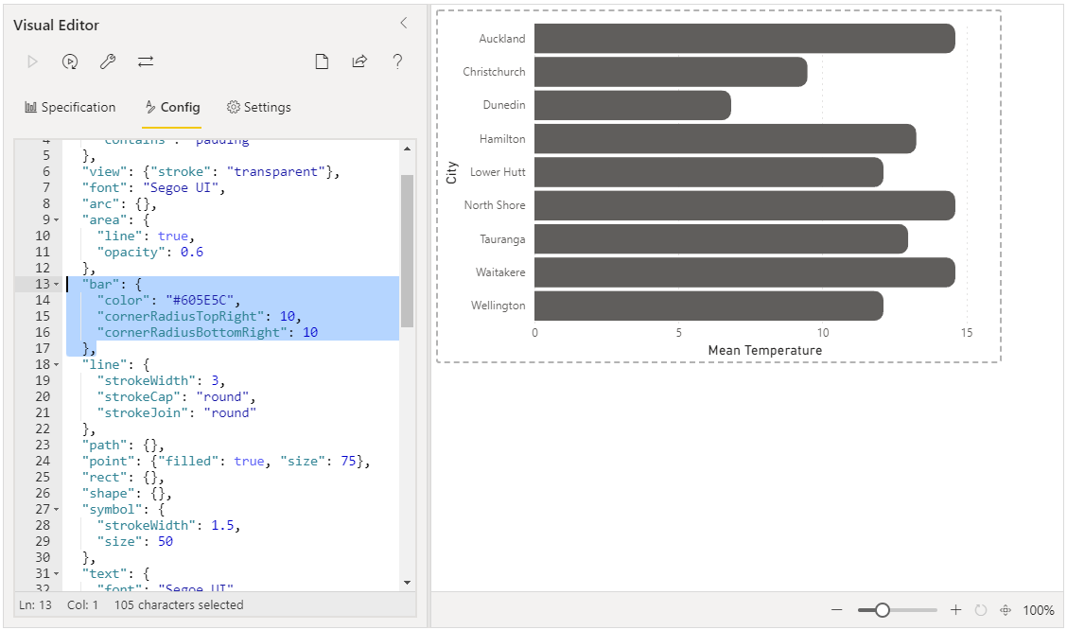Click the opacity value 0.6 on line 11

pyautogui.click(x=192, y=252)
